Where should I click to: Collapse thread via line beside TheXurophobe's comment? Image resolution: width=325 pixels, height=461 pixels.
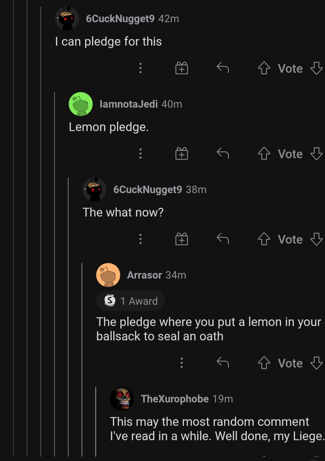pos(96,421)
